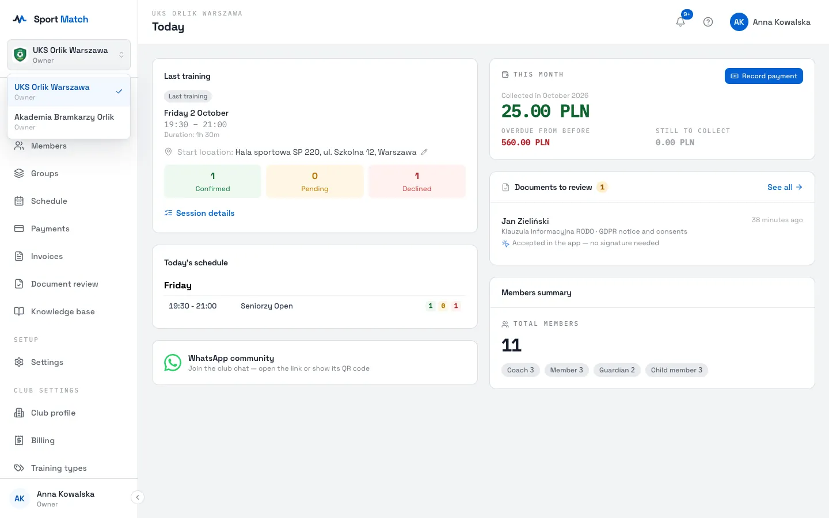Click the Club profile building icon
Screen dimensions: 829x518
[x=19, y=413]
